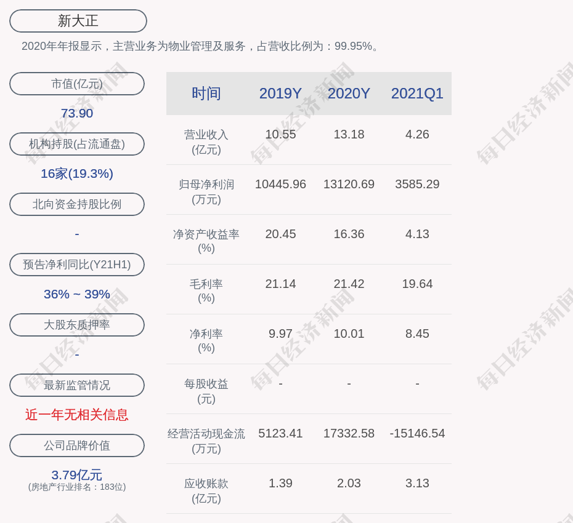This screenshot has width=573, height=523.
Task: Select the 3.79亿元 brand value figure
Action: point(77,475)
